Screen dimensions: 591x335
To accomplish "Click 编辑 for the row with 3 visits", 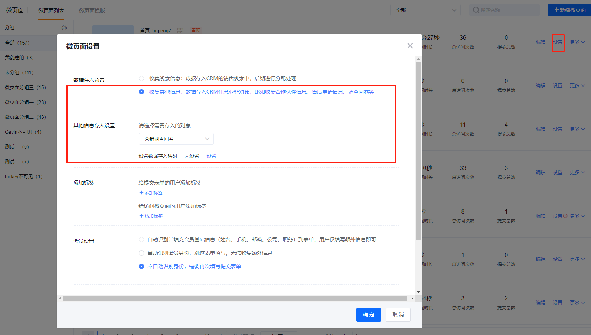I will pos(541,303).
